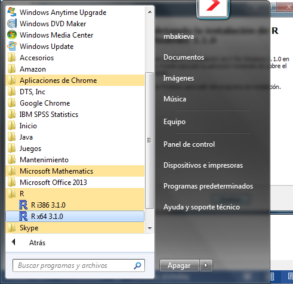Viewport: 293px width, 284px height.
Task: Expand the Skype program group
Action: (x=75, y=227)
